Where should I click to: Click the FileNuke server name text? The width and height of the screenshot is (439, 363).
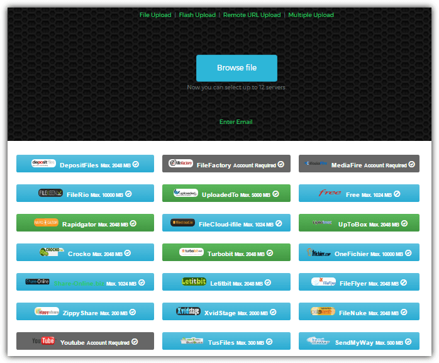353,313
